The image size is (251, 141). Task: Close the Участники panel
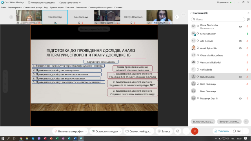coord(248,13)
